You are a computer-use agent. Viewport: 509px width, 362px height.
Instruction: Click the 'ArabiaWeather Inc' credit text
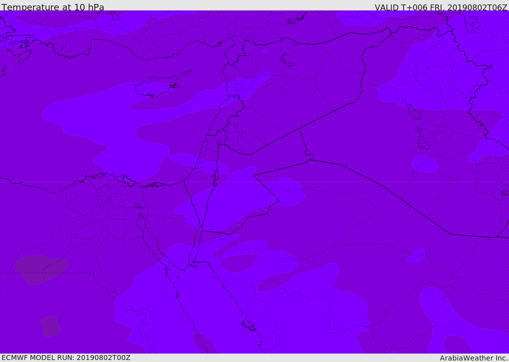473,358
